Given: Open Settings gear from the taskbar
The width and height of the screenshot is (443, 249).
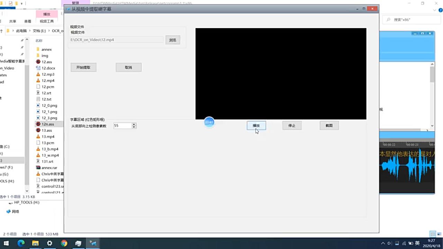Looking at the screenshot, I should coord(49,243).
